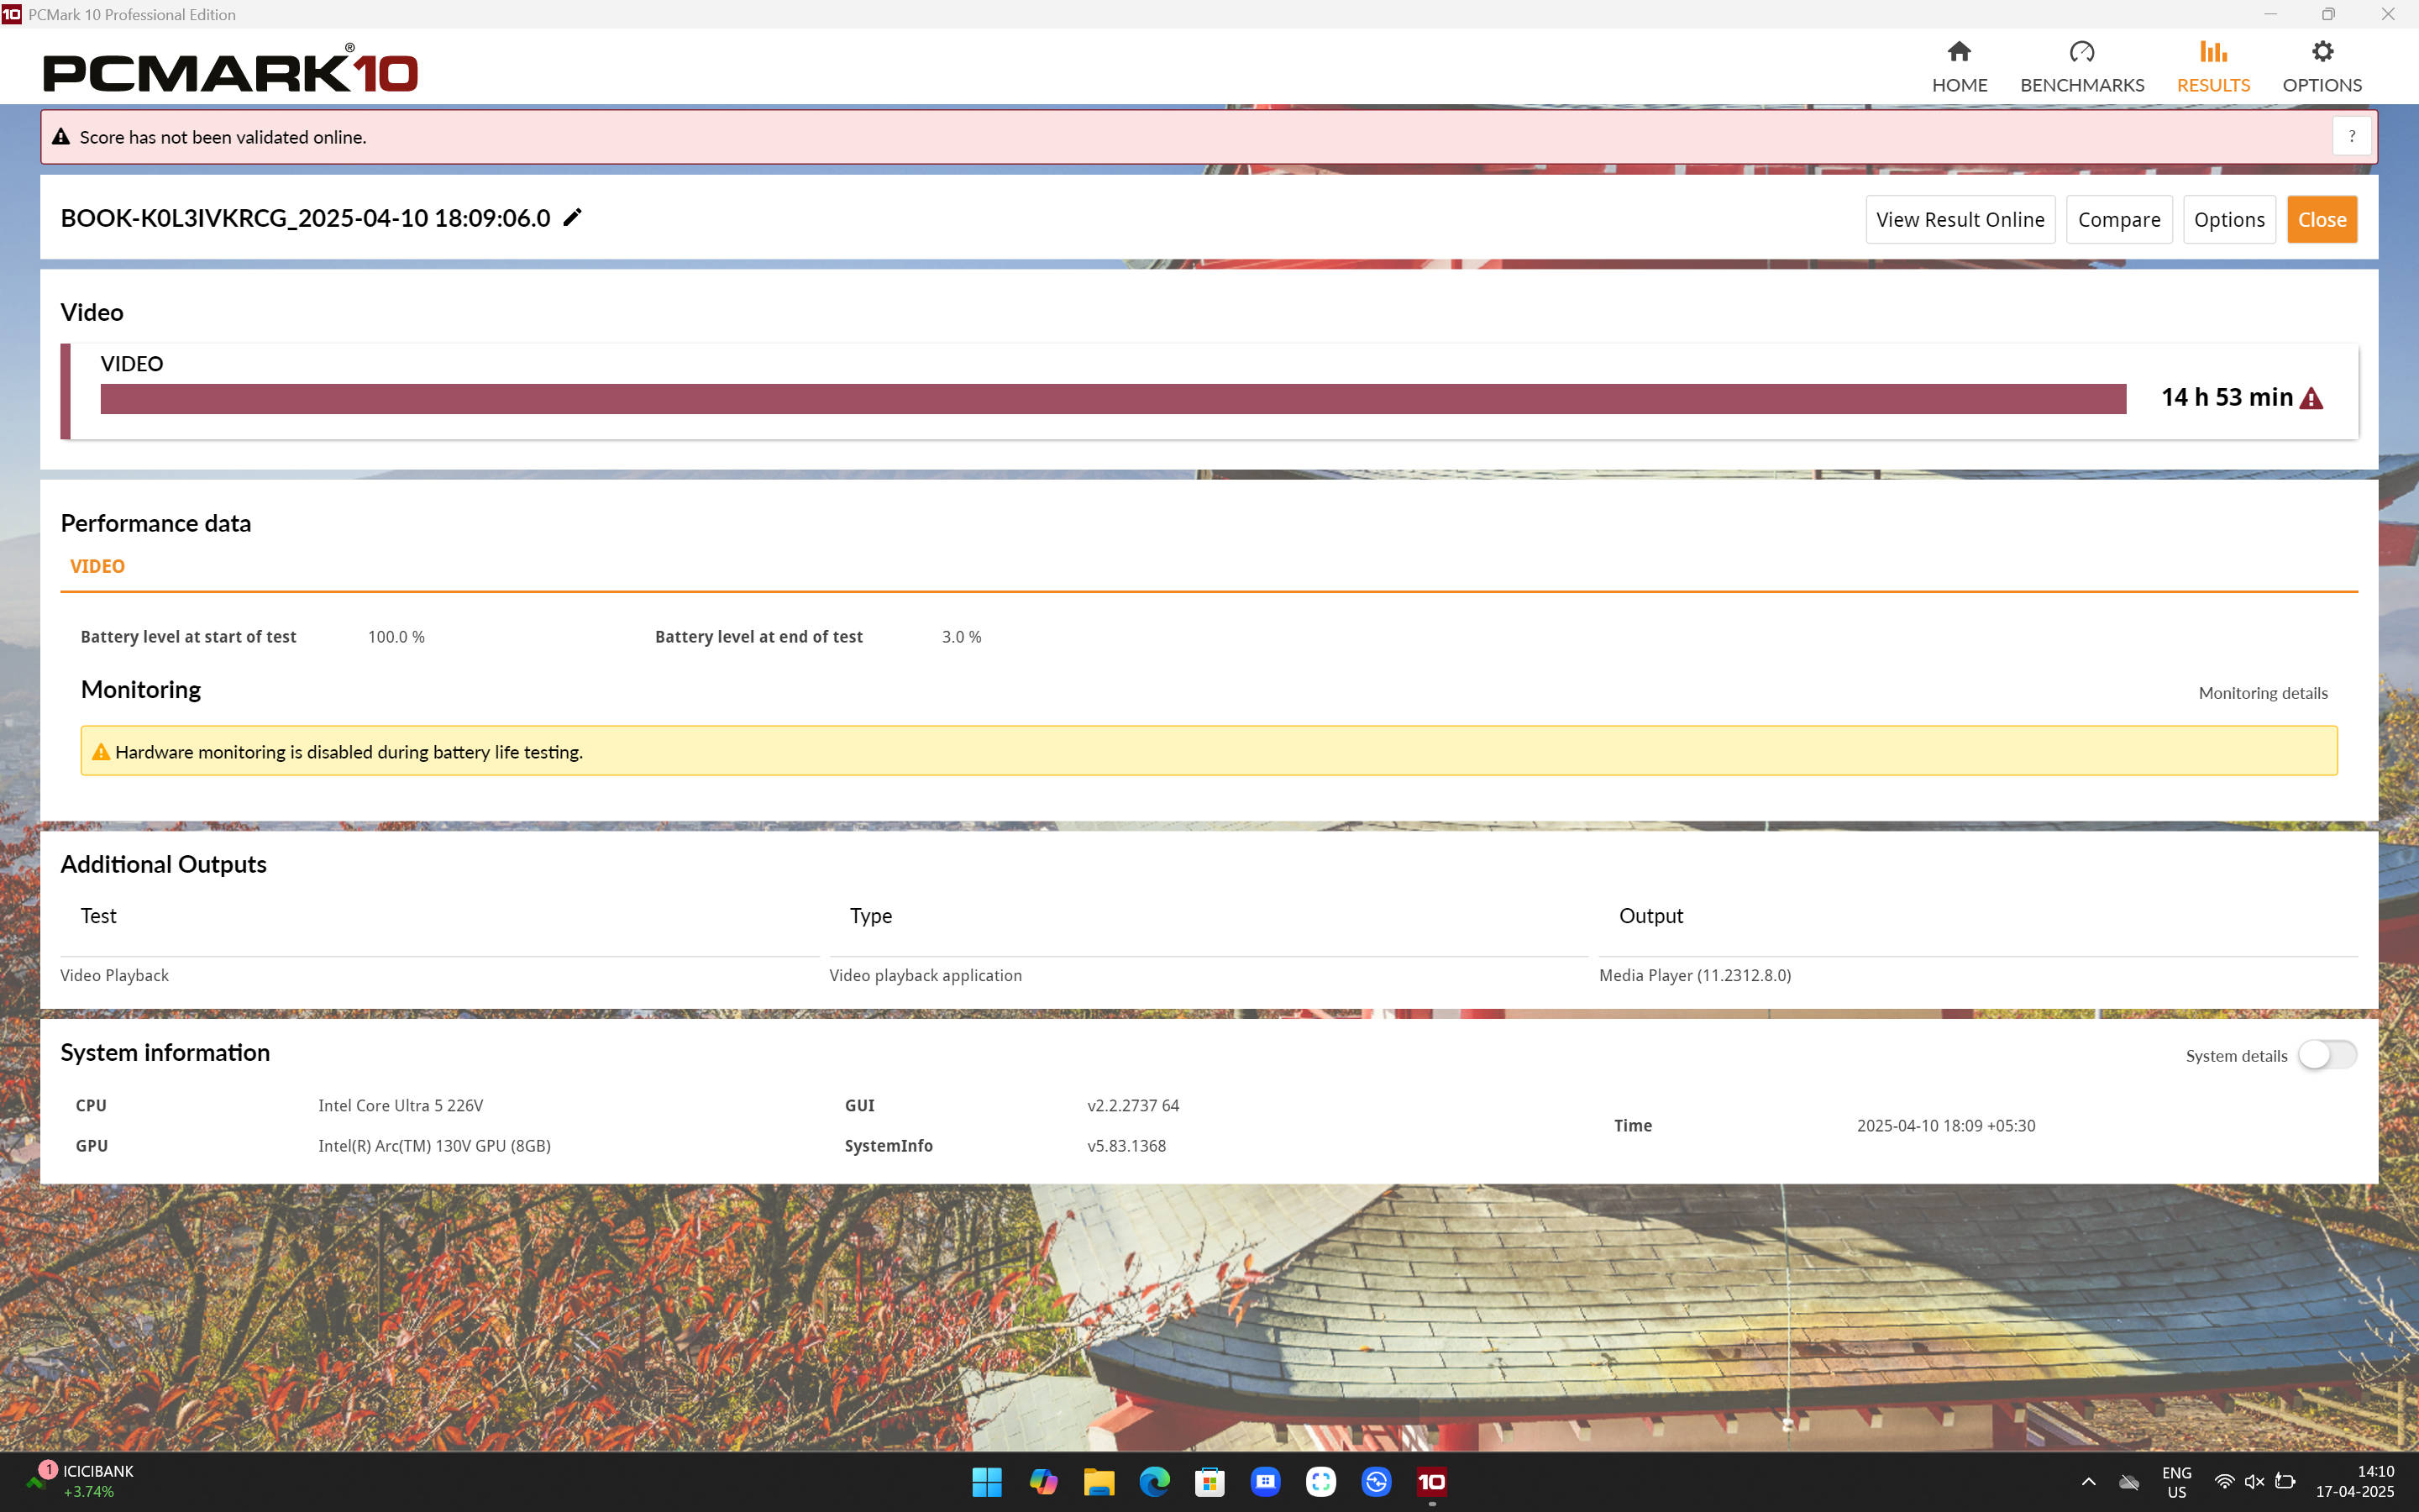Open Microsoft Edge from taskbar
Image resolution: width=2419 pixels, height=1512 pixels.
[x=1155, y=1482]
